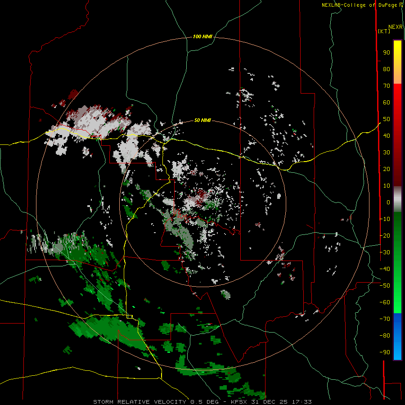Click the "50 NMI" range ring label
The height and width of the screenshot is (405, 405).
202,120
